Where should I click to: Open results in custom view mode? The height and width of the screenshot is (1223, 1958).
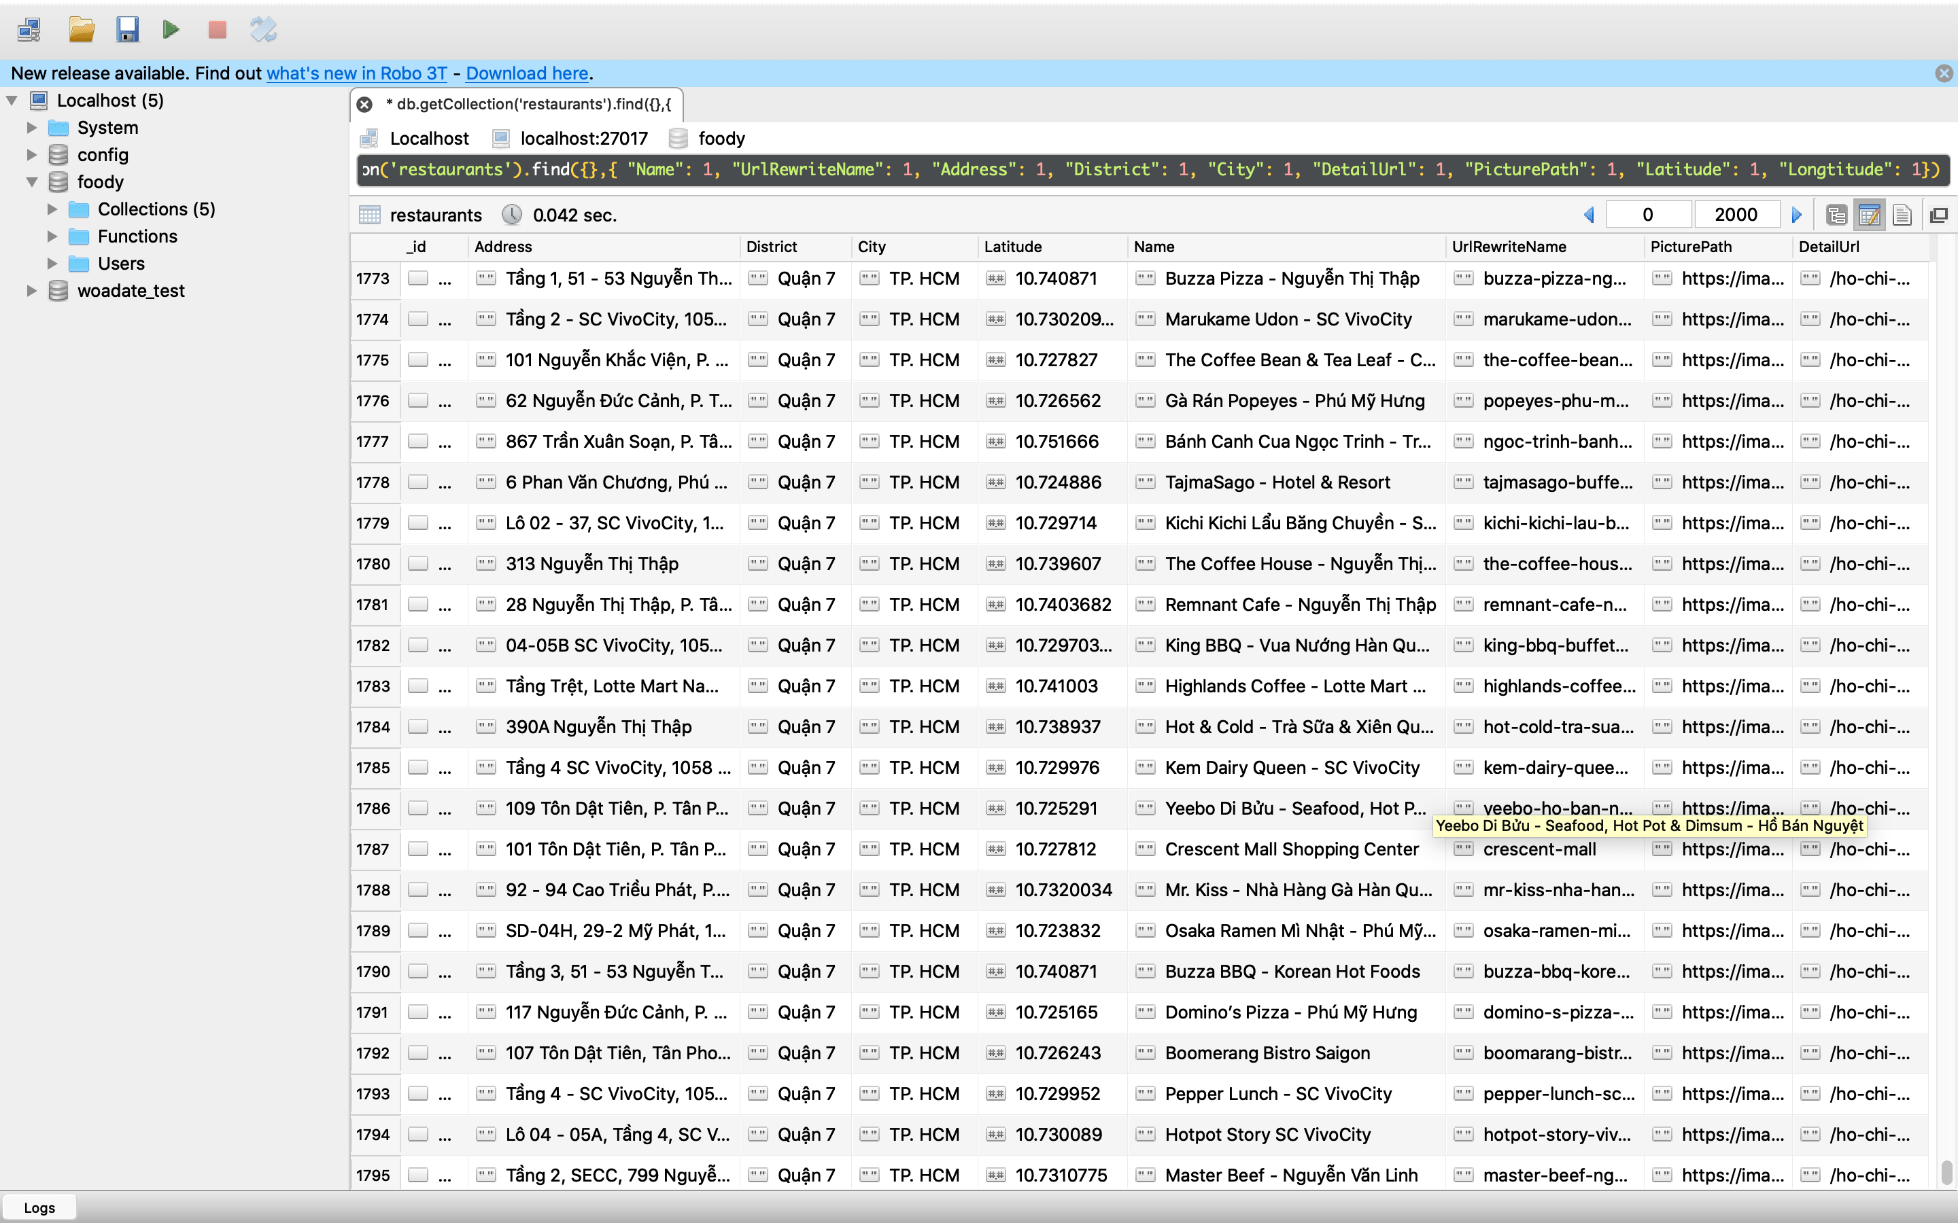(1870, 214)
